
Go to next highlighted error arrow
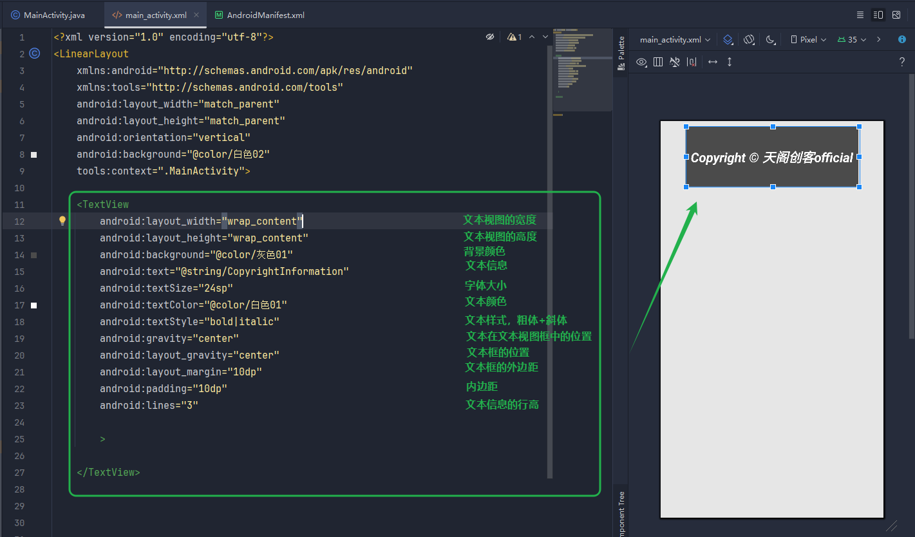pos(545,37)
